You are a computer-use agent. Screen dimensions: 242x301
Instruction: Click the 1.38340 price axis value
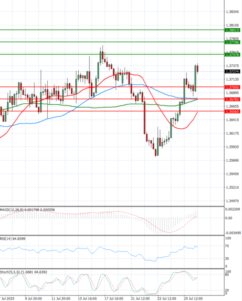pos(232,12)
